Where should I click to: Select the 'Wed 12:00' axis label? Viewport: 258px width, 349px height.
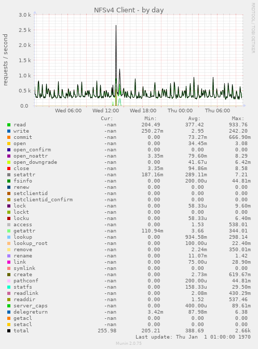pos(105,111)
